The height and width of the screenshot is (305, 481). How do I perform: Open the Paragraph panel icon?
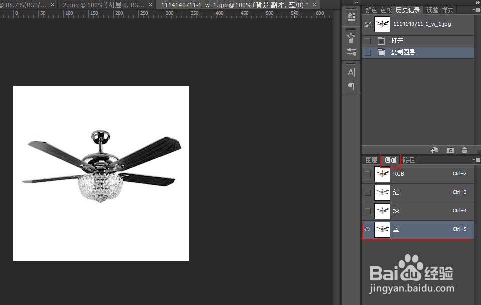[x=351, y=87]
